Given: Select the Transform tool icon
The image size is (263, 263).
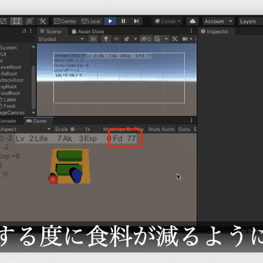Looking at the screenshot, I should tap(29, 21).
